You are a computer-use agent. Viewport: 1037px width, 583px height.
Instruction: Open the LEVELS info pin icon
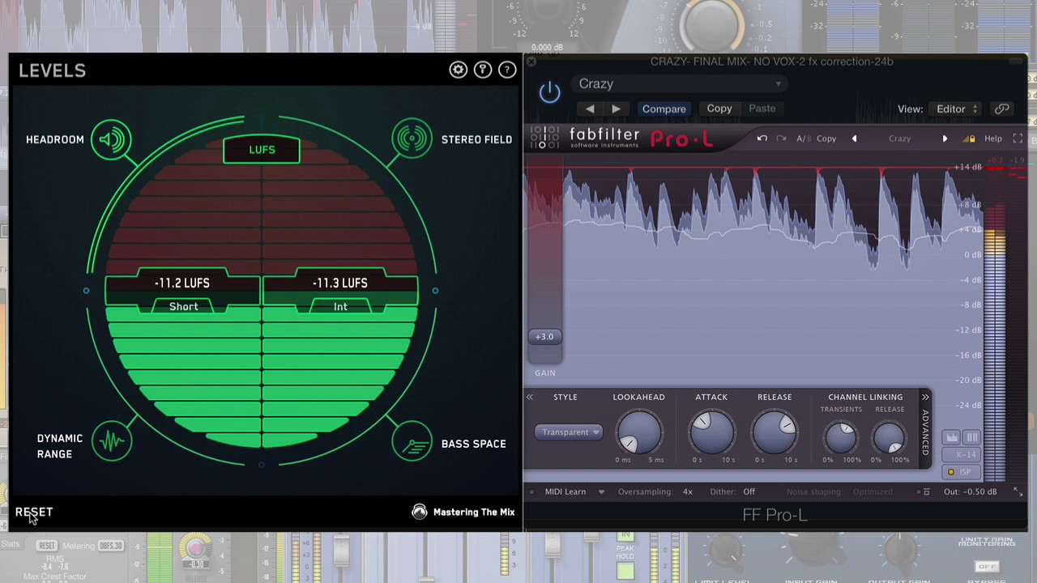coord(483,70)
